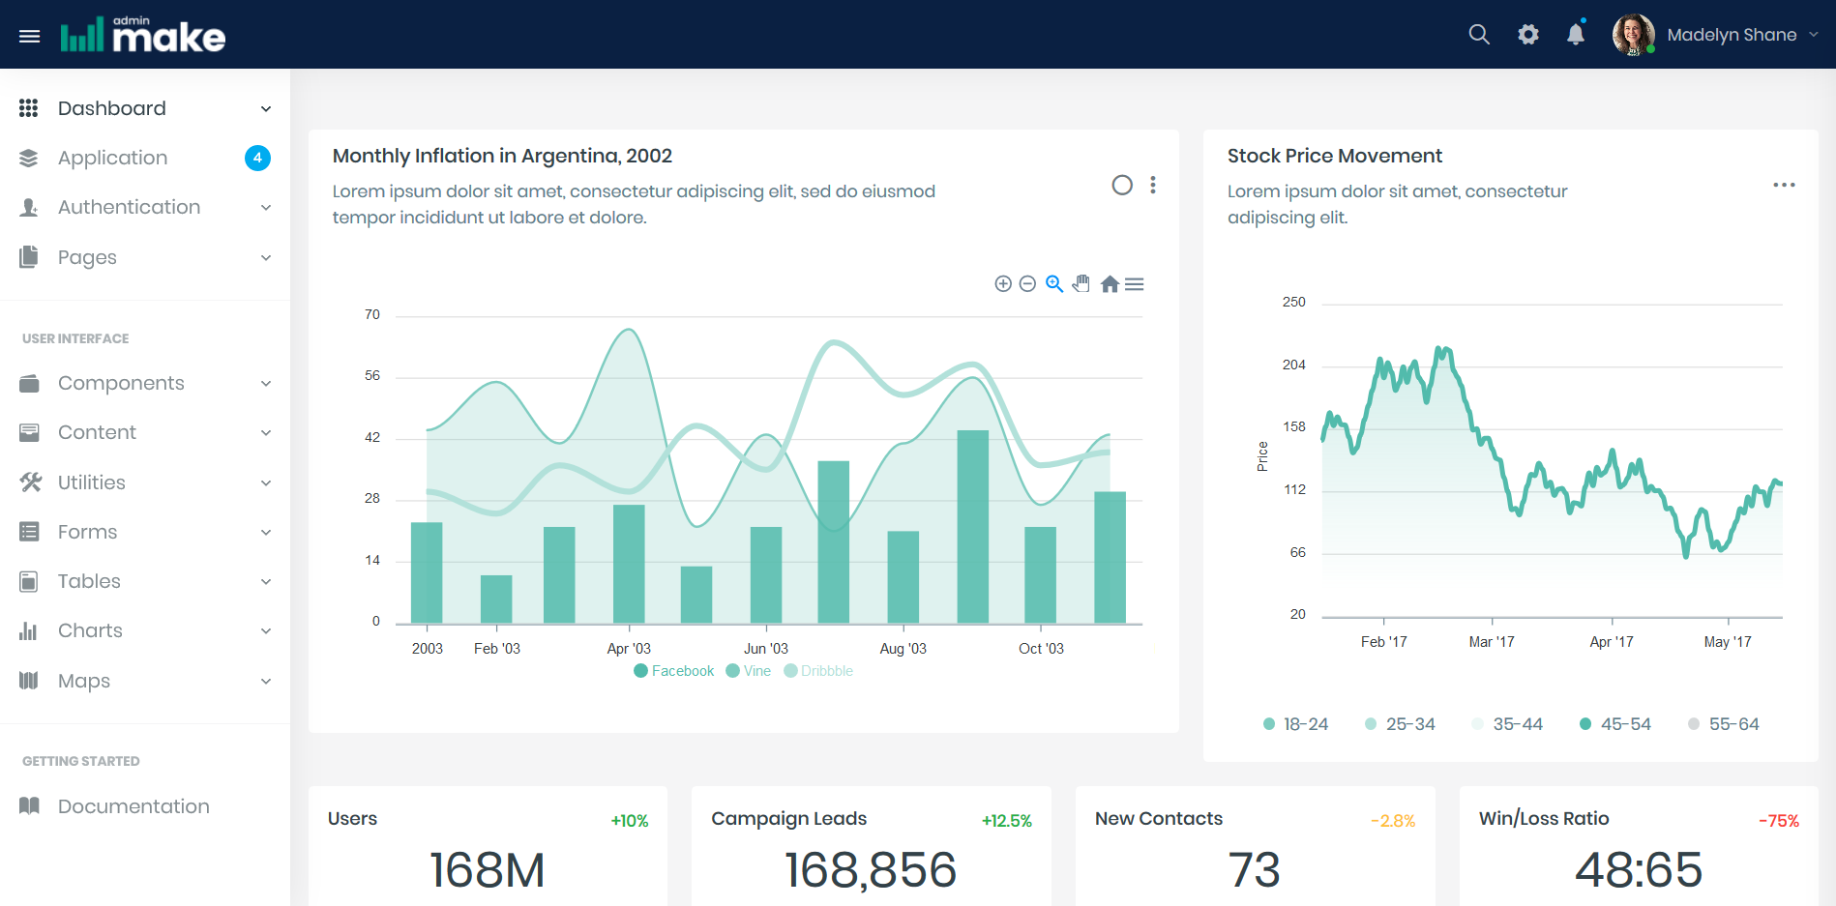This screenshot has height=906, width=1836.
Task: Select the magnifier selection zoom tool
Action: click(x=1054, y=283)
